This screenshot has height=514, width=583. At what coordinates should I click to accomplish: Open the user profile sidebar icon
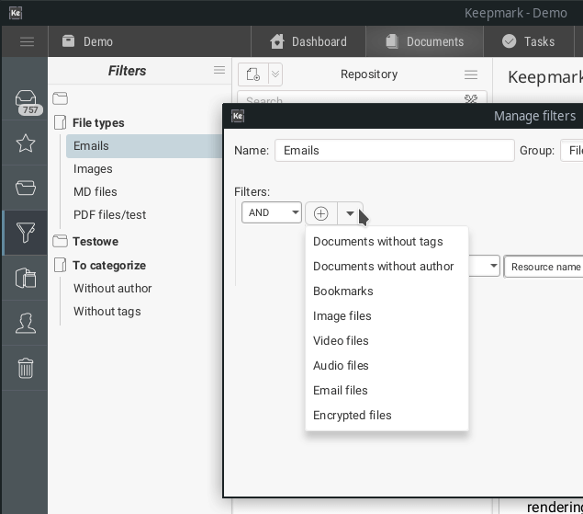(x=26, y=323)
